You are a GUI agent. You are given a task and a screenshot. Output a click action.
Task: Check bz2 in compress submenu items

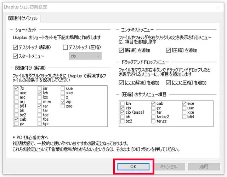click(122, 121)
